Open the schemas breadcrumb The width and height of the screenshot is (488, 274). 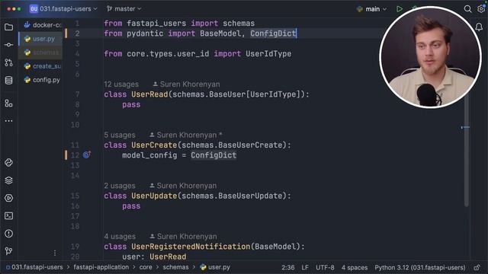(175, 267)
